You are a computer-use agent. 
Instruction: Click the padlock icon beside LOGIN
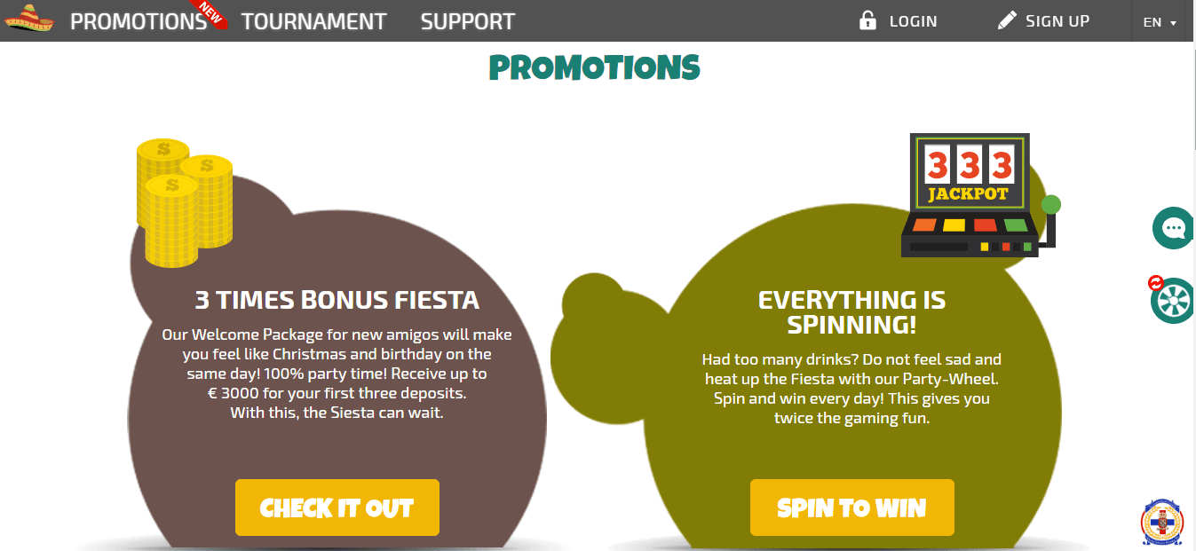click(867, 20)
